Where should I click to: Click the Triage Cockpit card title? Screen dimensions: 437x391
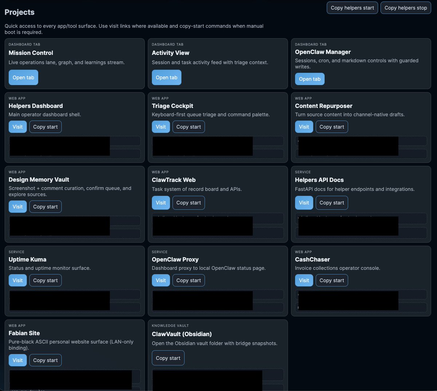(x=172, y=106)
